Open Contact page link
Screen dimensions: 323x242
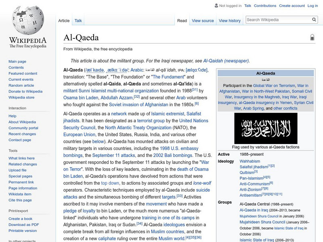tap(20, 140)
